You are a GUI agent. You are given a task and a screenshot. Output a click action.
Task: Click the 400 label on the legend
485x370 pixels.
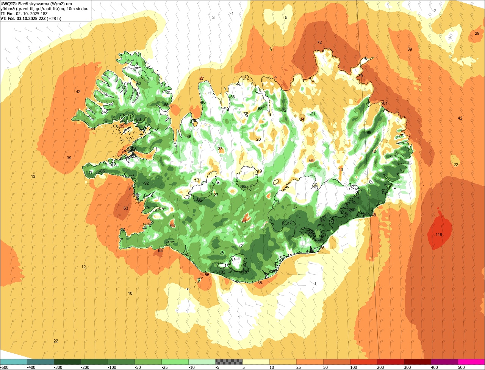pos(434,367)
